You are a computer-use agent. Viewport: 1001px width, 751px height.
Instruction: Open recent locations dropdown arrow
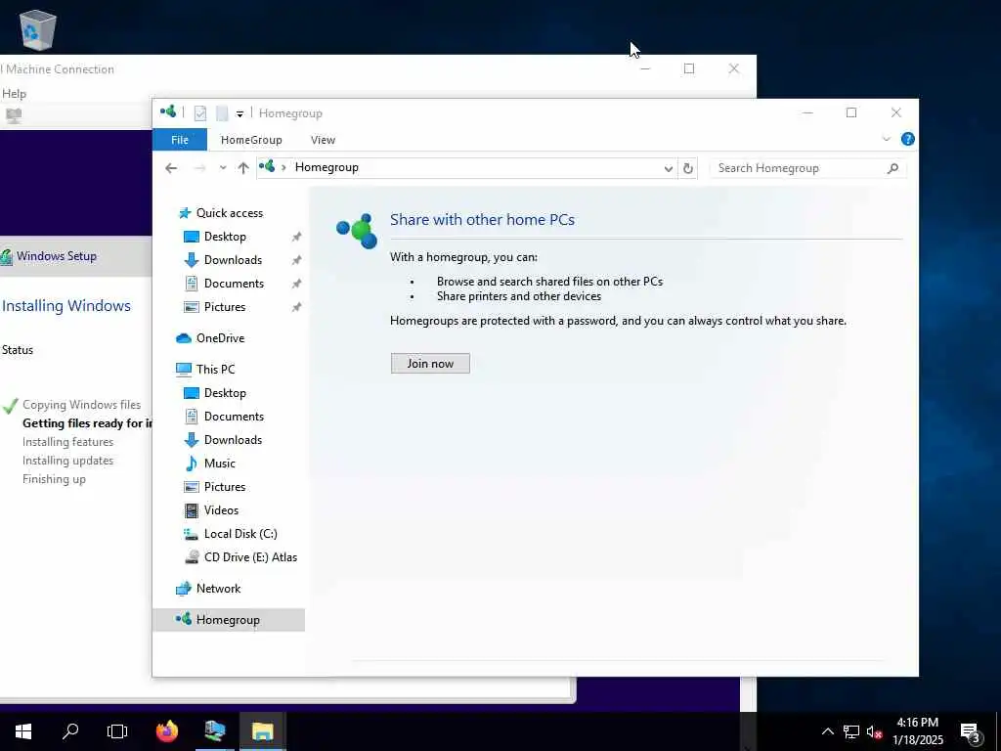(x=223, y=168)
